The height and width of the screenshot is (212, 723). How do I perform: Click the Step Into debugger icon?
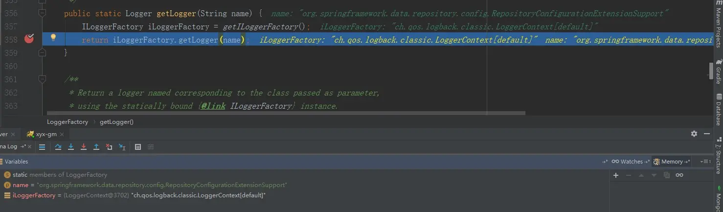[71, 147]
